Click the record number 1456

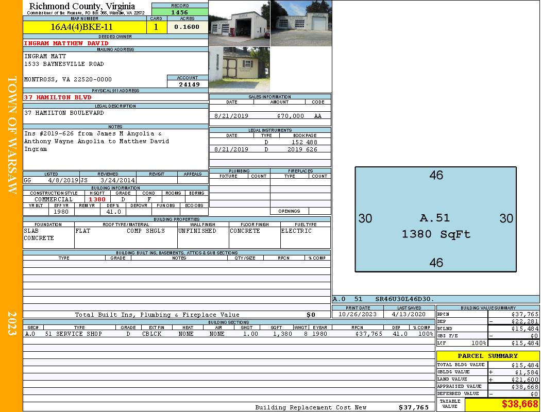coord(180,12)
